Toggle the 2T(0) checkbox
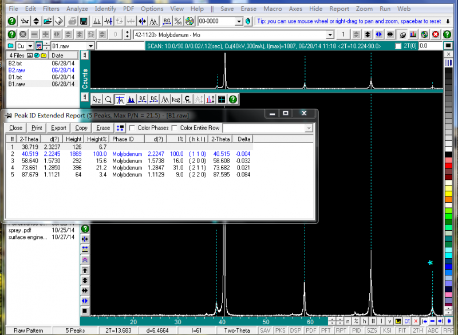Screen dimensions: 458x335 tap(398, 46)
